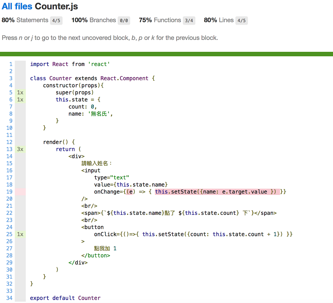333x303 pixels.
Task: Click the highlighted (e) parameter on line 19
Action: coord(129,192)
